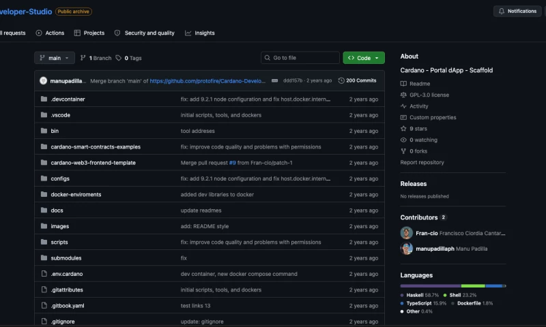
Task: Click the Actions play icon
Action: [39, 33]
